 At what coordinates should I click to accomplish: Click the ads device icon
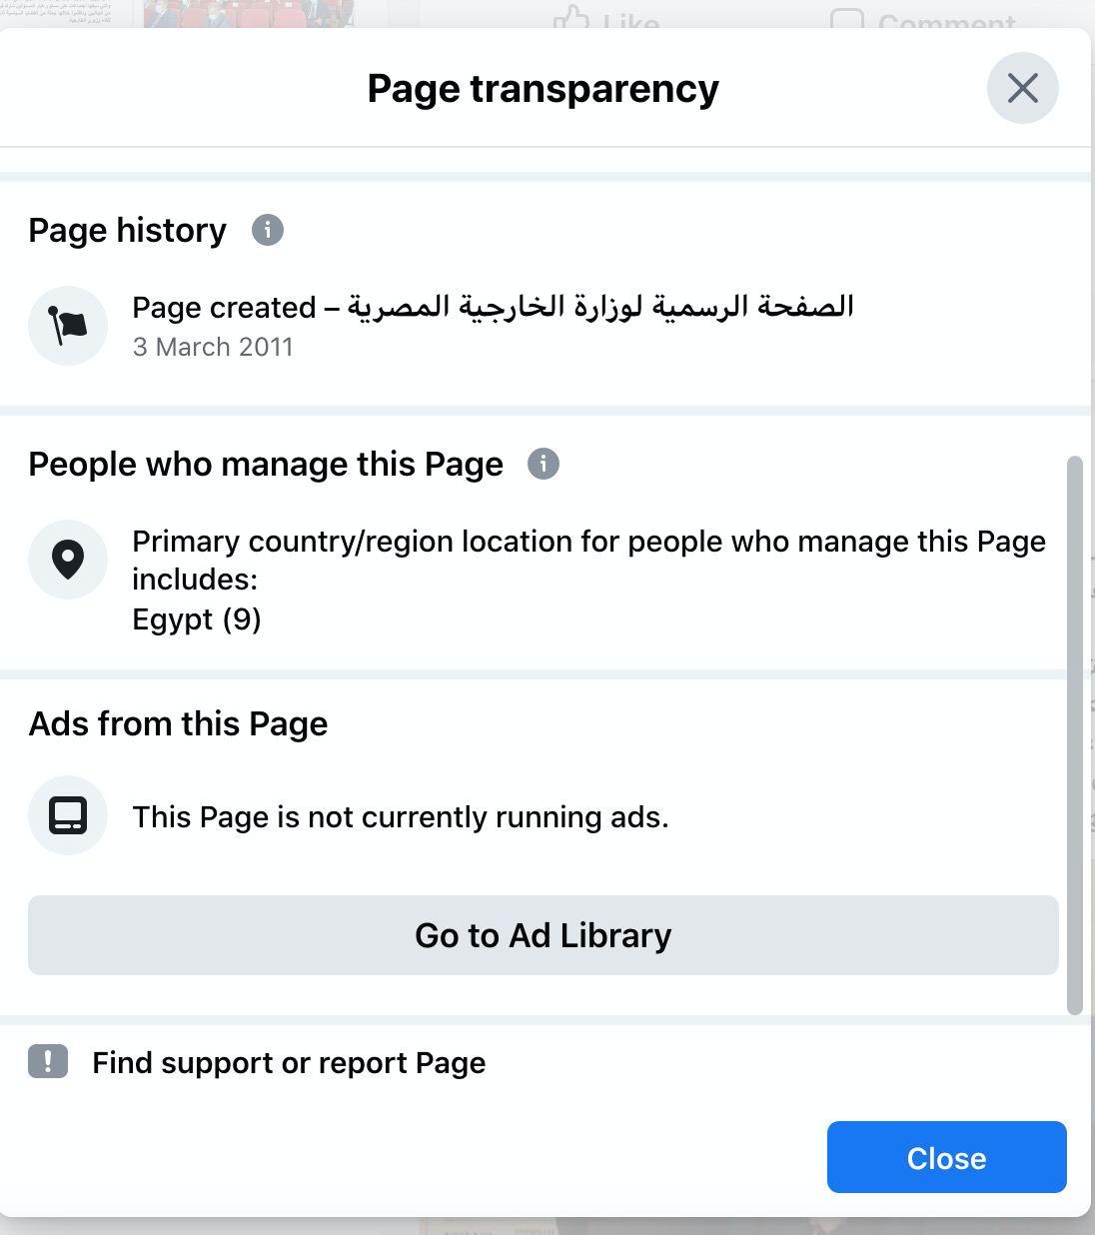click(68, 815)
